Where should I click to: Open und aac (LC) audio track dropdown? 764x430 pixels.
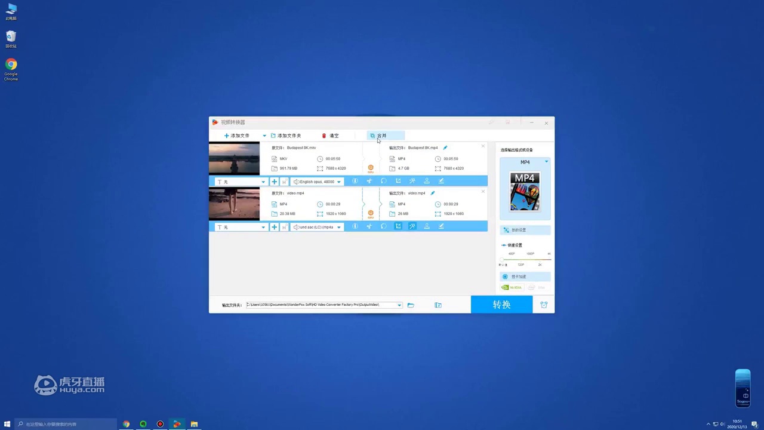[x=317, y=227]
